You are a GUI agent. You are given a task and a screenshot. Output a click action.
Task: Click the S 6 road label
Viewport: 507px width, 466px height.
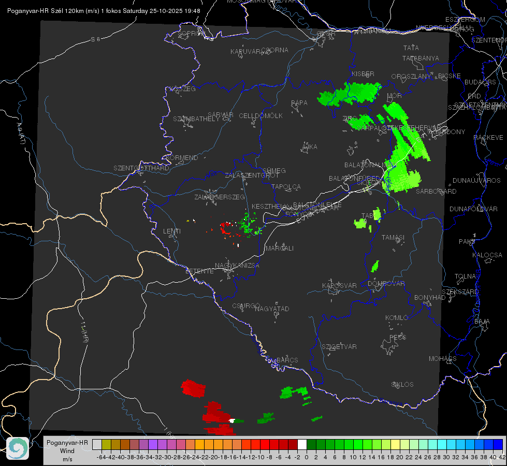95,39
